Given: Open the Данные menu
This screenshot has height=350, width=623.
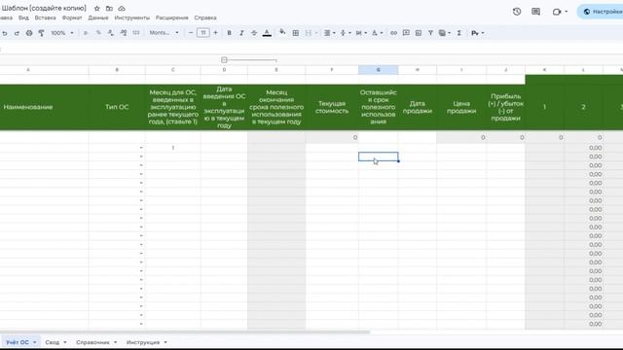Looking at the screenshot, I should tap(98, 17).
